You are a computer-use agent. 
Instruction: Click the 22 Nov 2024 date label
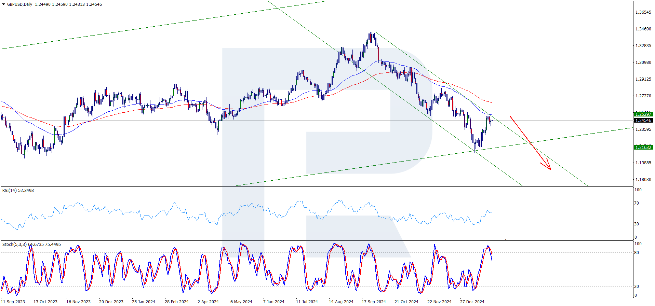click(x=439, y=302)
